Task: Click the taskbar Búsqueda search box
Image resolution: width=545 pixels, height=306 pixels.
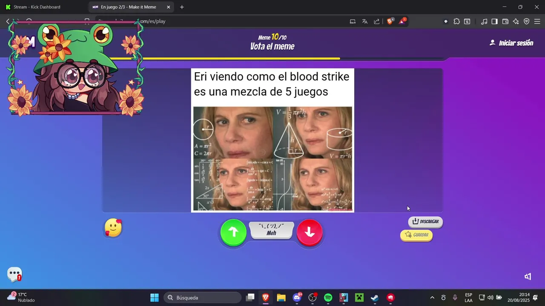Action: (x=202, y=297)
